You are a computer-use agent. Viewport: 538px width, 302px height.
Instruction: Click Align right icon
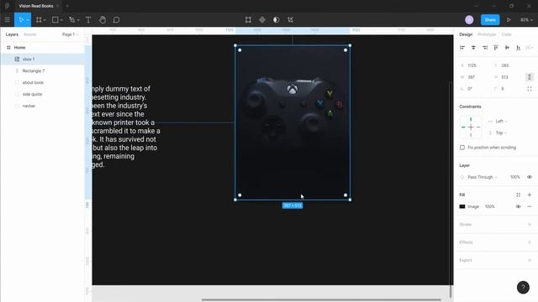coord(484,48)
